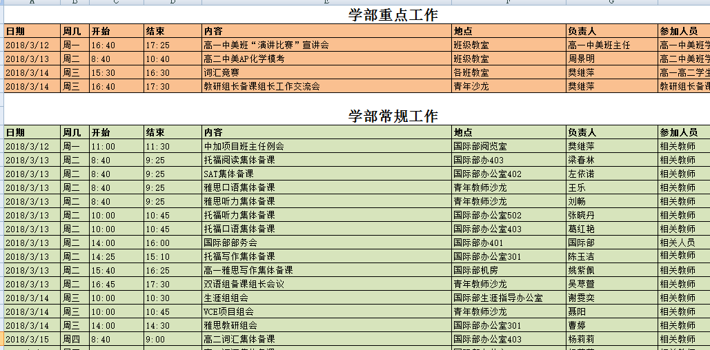Screen dimensions: 710x350
Task: Click cell 雅思口语集体备课
Action: (x=327, y=187)
